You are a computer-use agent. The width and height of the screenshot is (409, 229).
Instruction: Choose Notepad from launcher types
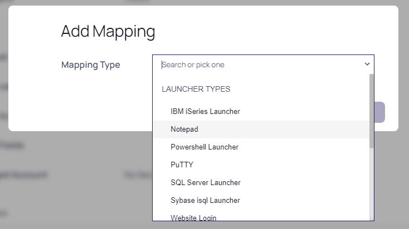(261, 130)
